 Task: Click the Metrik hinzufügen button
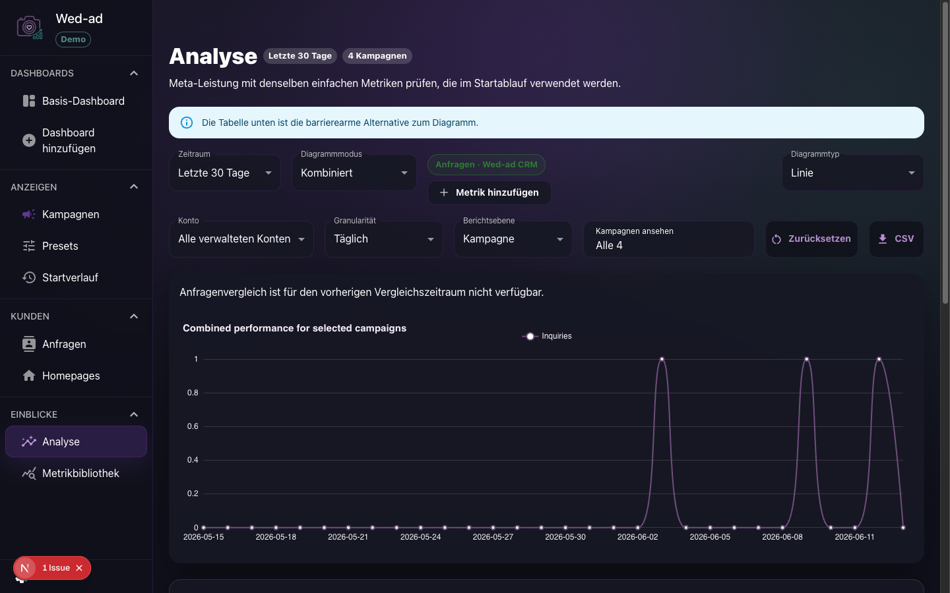click(490, 192)
